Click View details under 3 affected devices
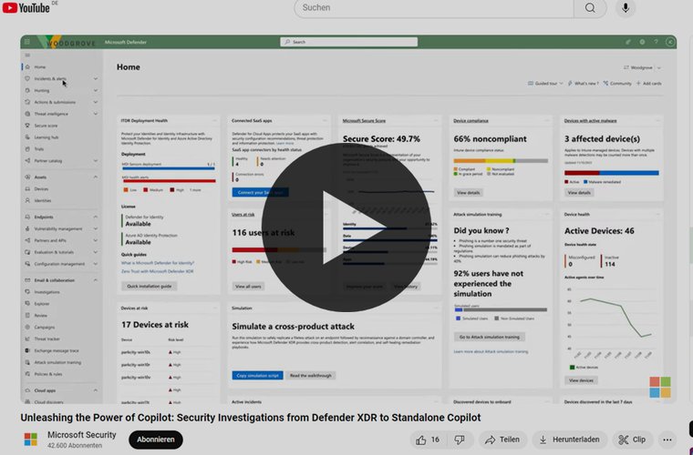693x455 pixels. (x=579, y=193)
